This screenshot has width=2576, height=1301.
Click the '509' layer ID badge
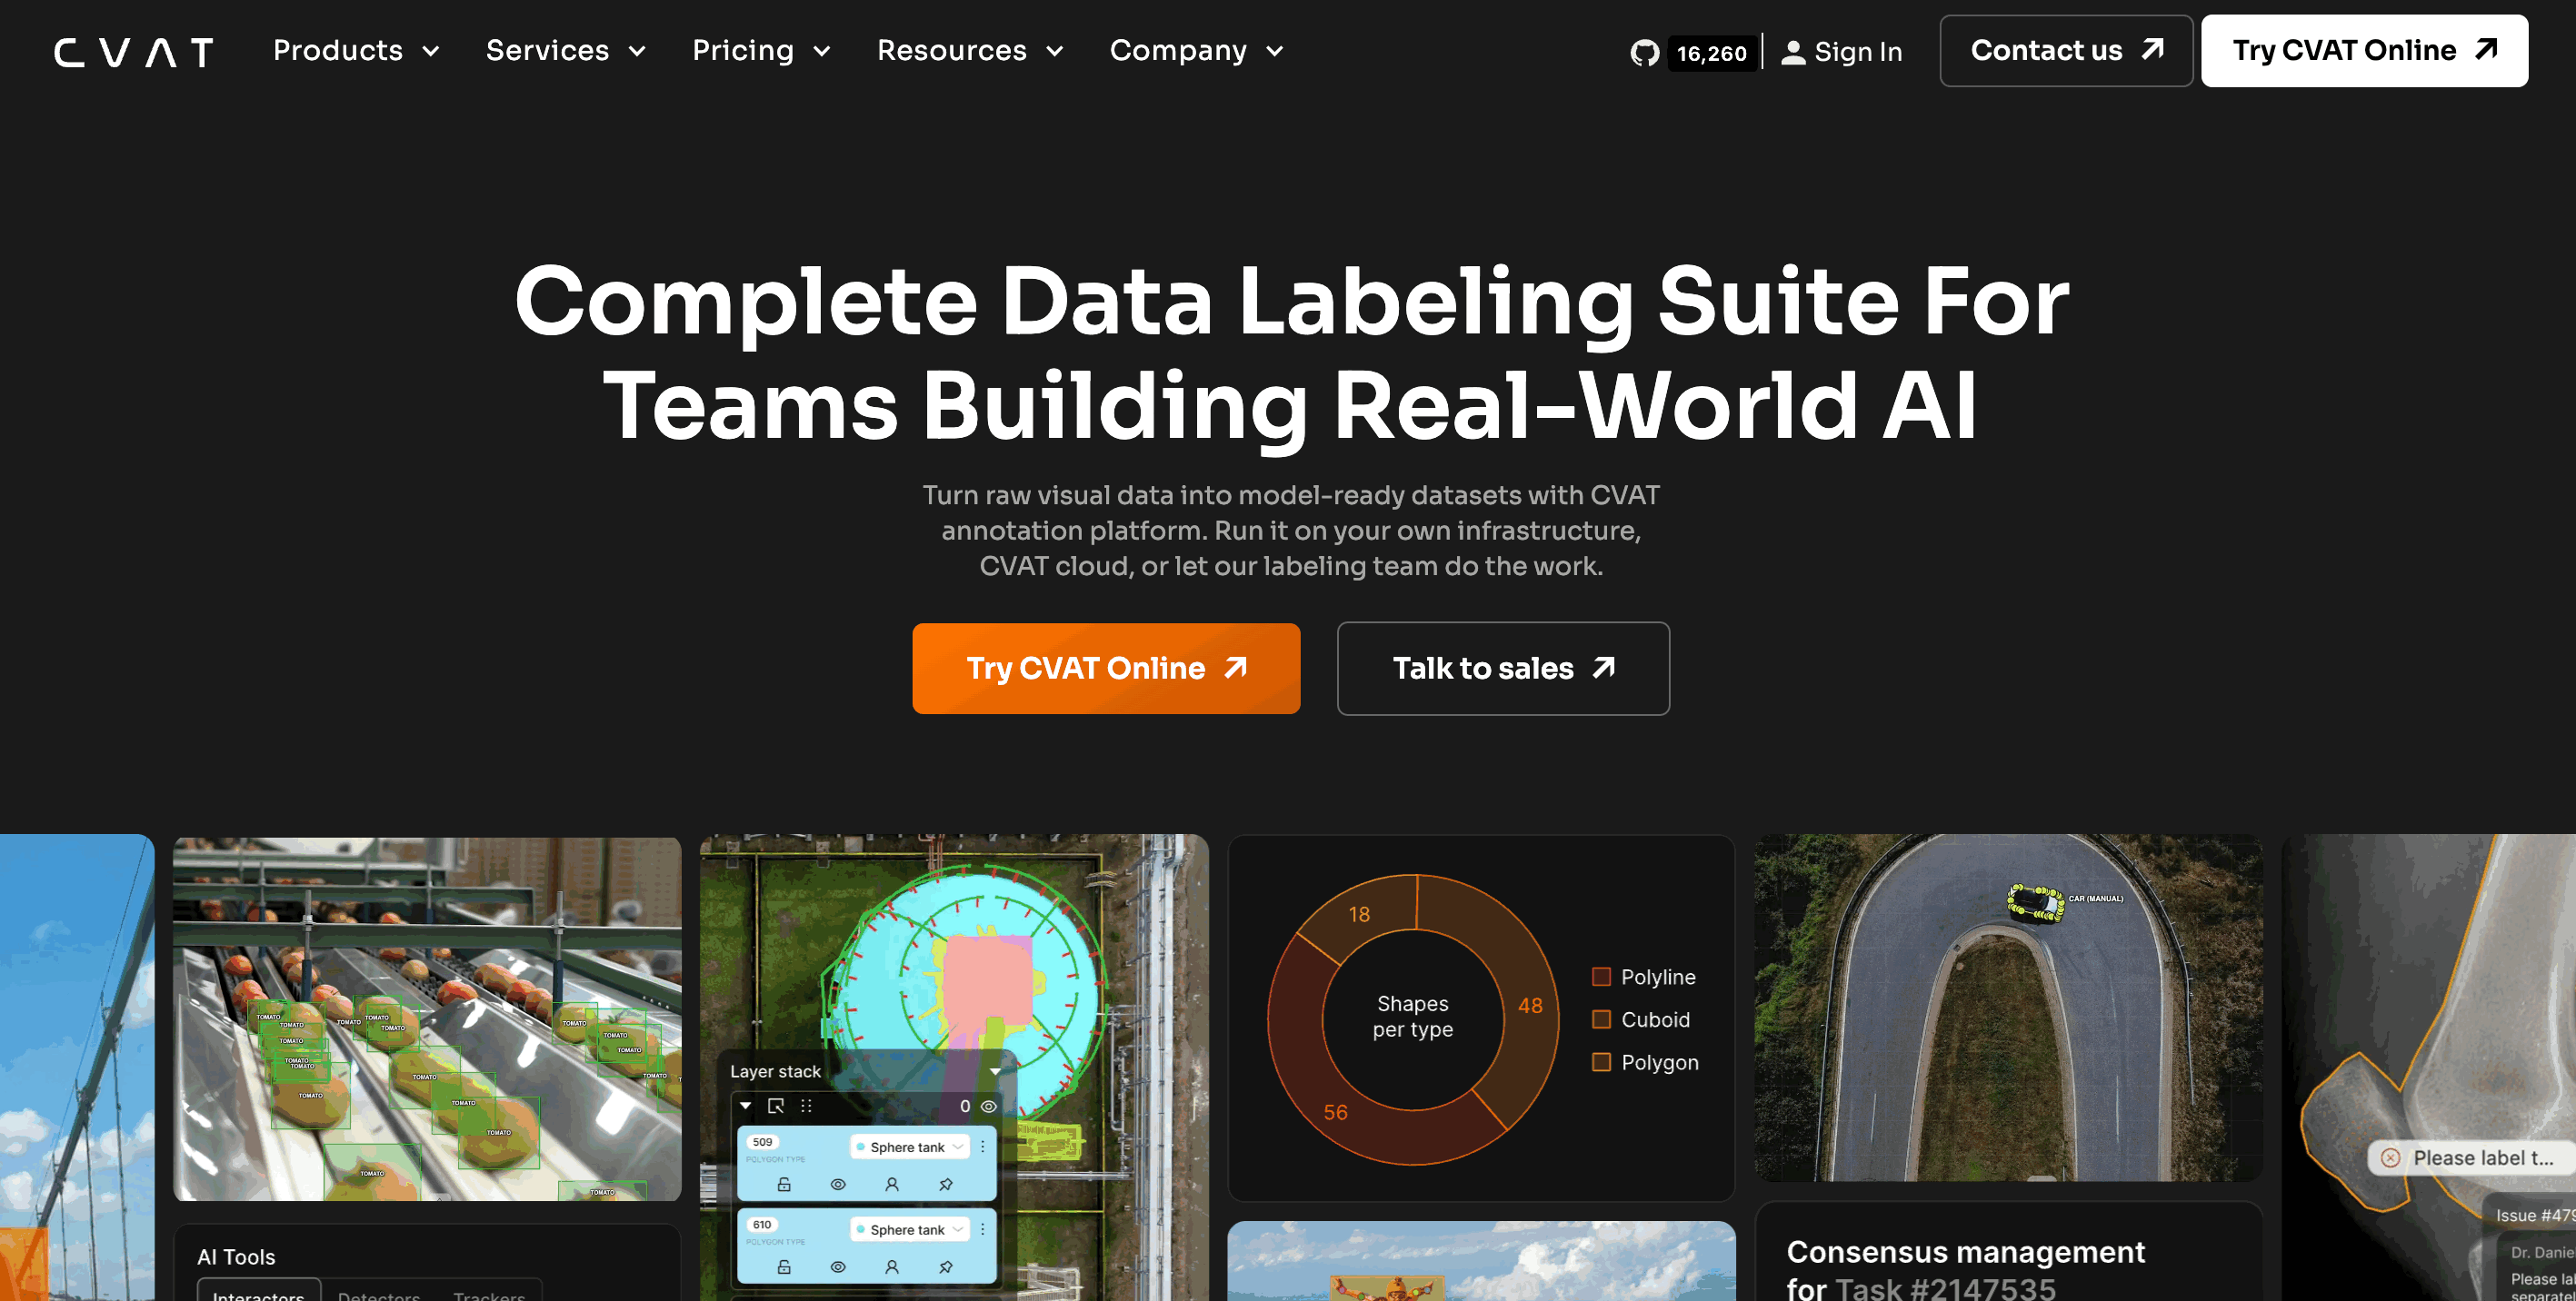(x=762, y=1142)
